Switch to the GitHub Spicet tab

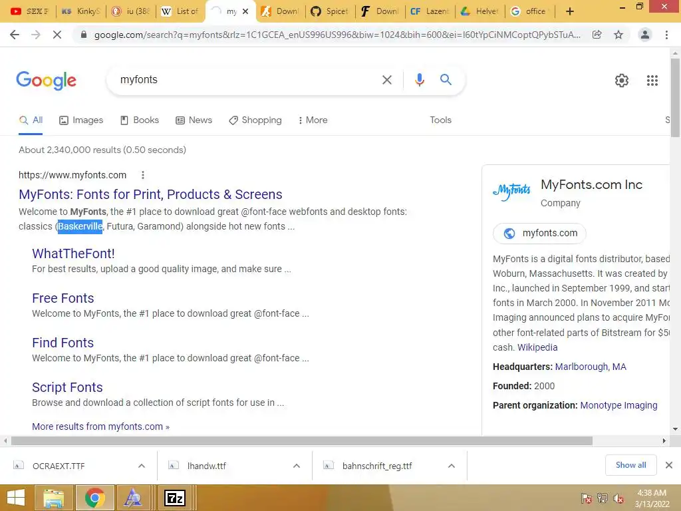point(330,11)
